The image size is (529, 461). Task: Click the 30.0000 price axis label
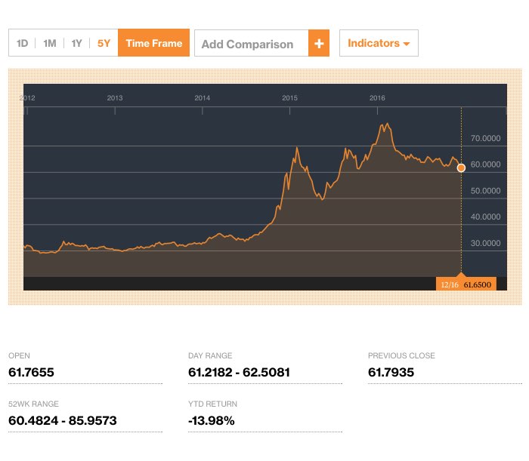click(485, 243)
